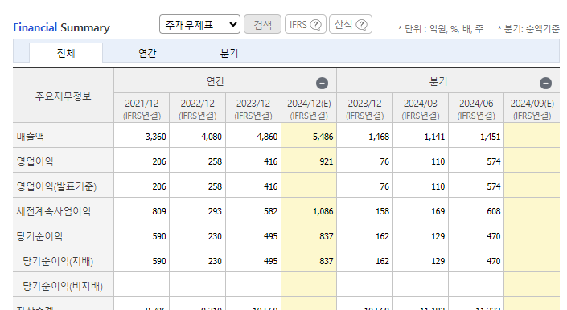Click the quarterly 매출액 value 1,451

coord(490,137)
